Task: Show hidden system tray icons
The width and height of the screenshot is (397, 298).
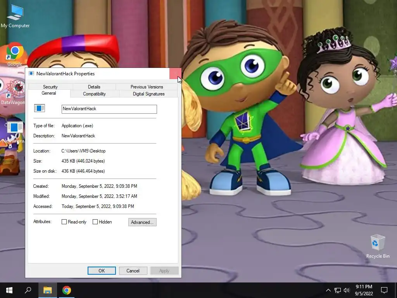Action: tap(328, 290)
